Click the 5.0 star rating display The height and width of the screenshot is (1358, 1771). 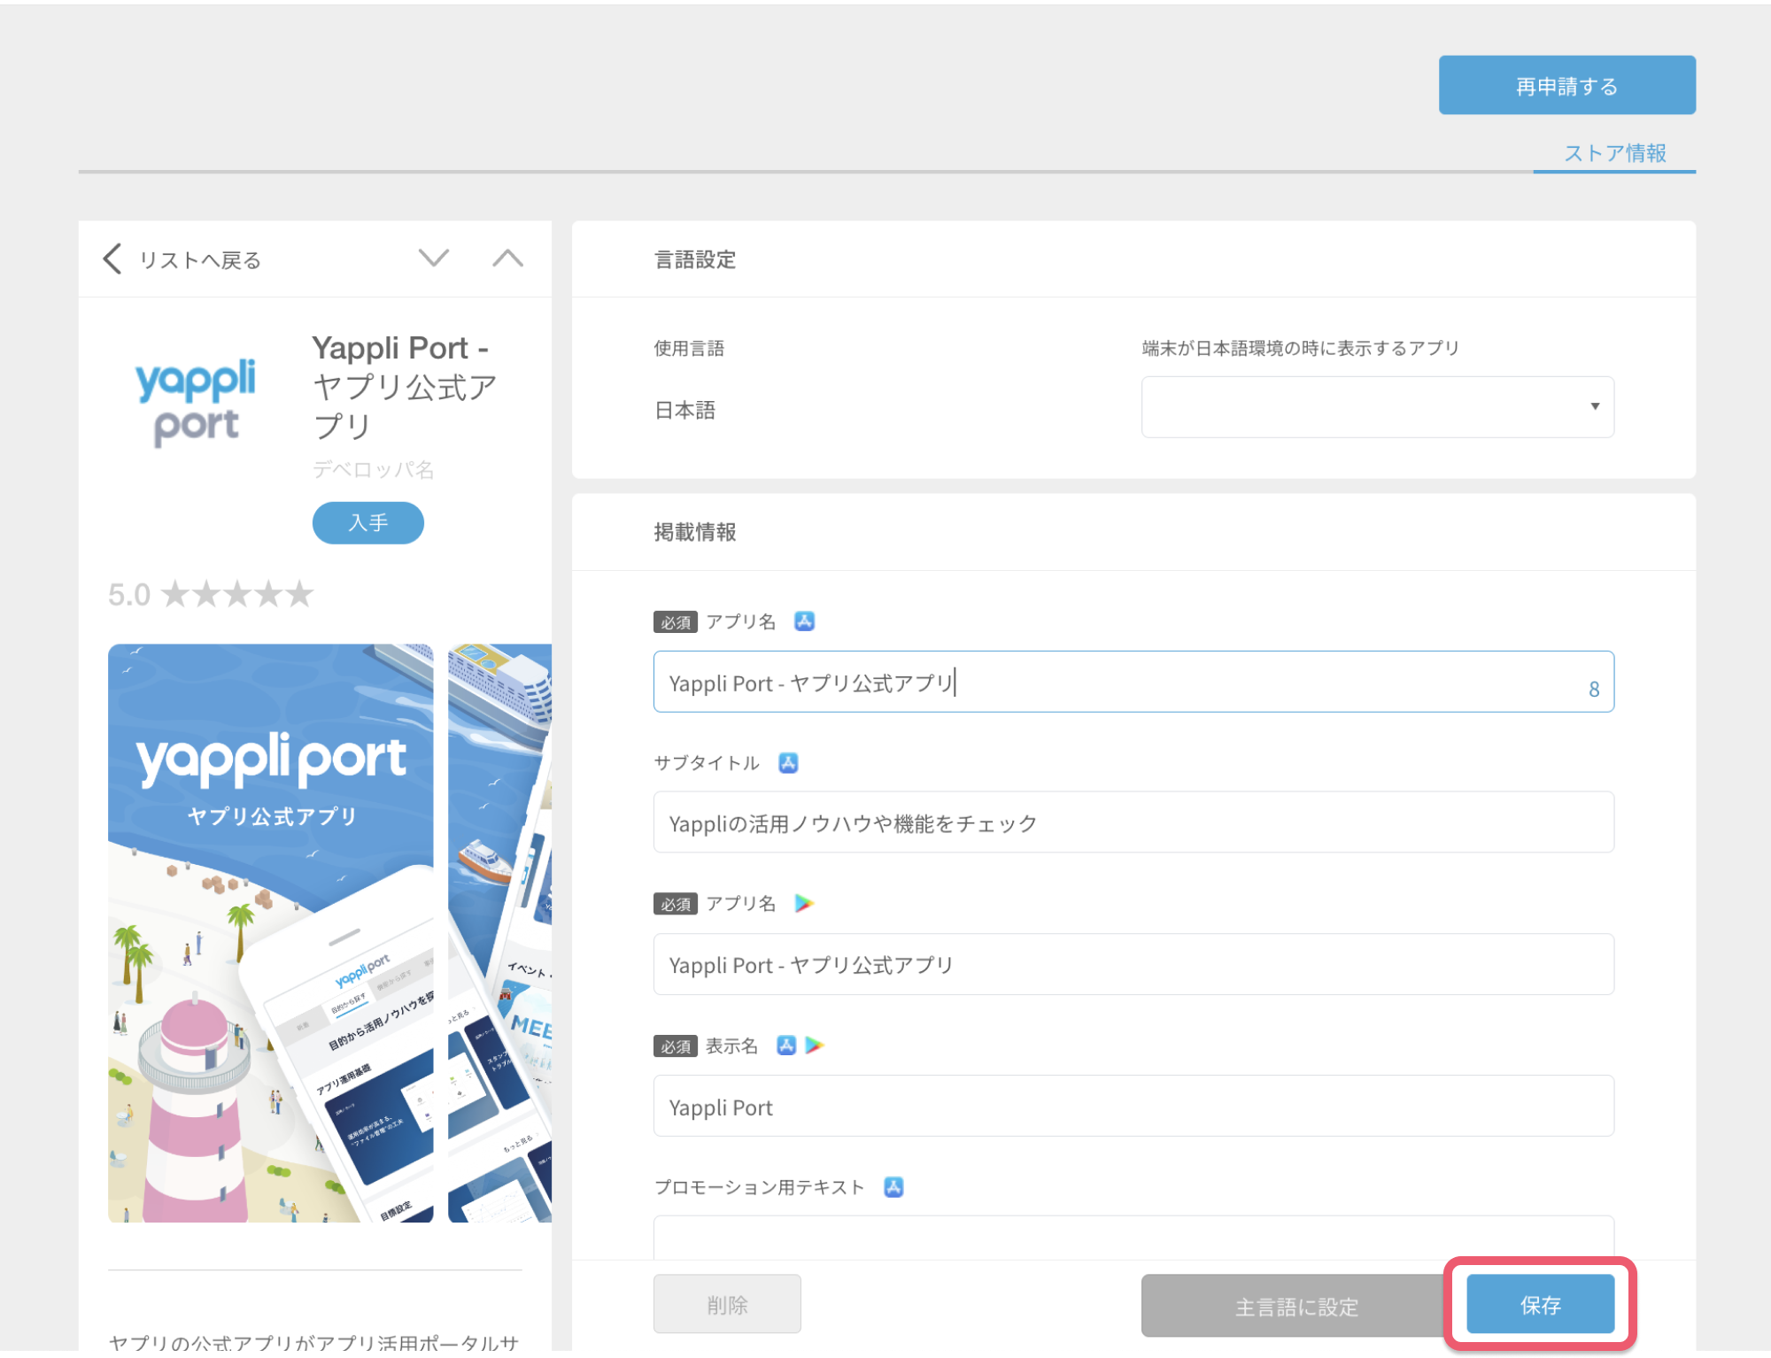coord(211,594)
